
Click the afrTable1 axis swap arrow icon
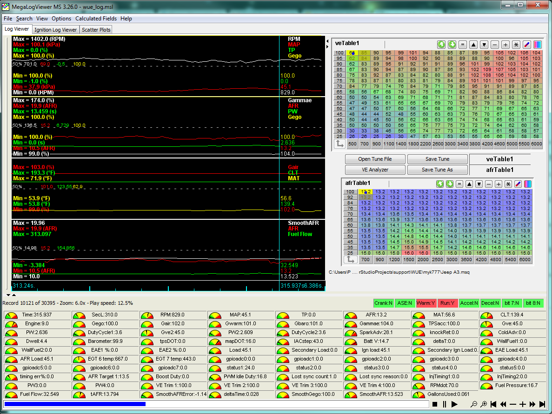(x=350, y=260)
